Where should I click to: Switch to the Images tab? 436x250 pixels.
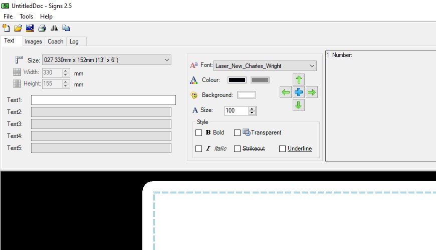[x=34, y=41]
